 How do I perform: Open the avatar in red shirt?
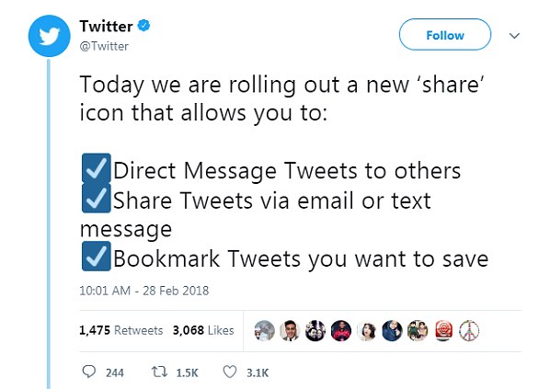pos(341,330)
